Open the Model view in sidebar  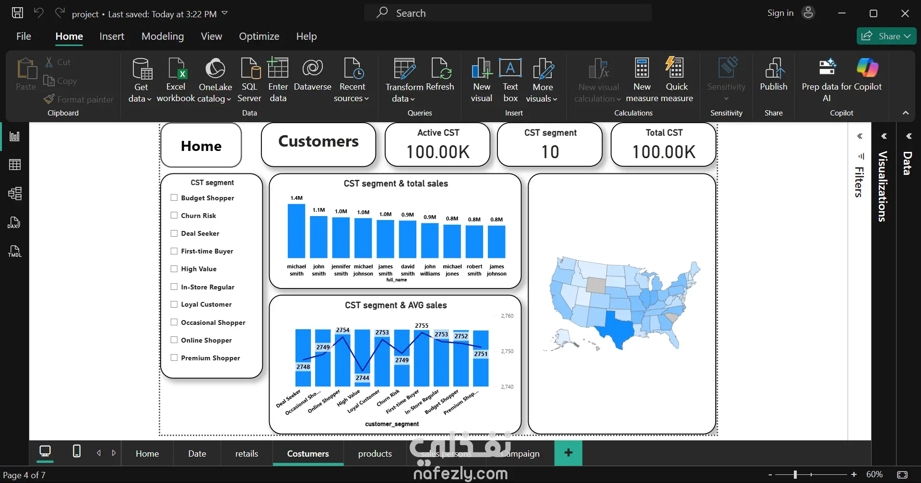point(15,194)
